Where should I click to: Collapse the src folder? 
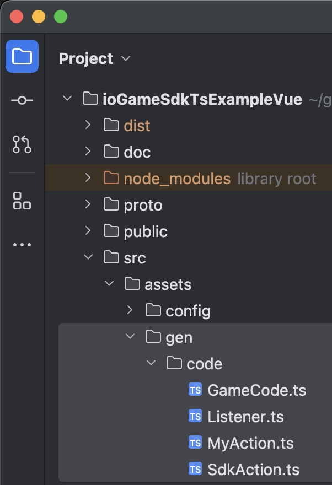[x=87, y=257]
